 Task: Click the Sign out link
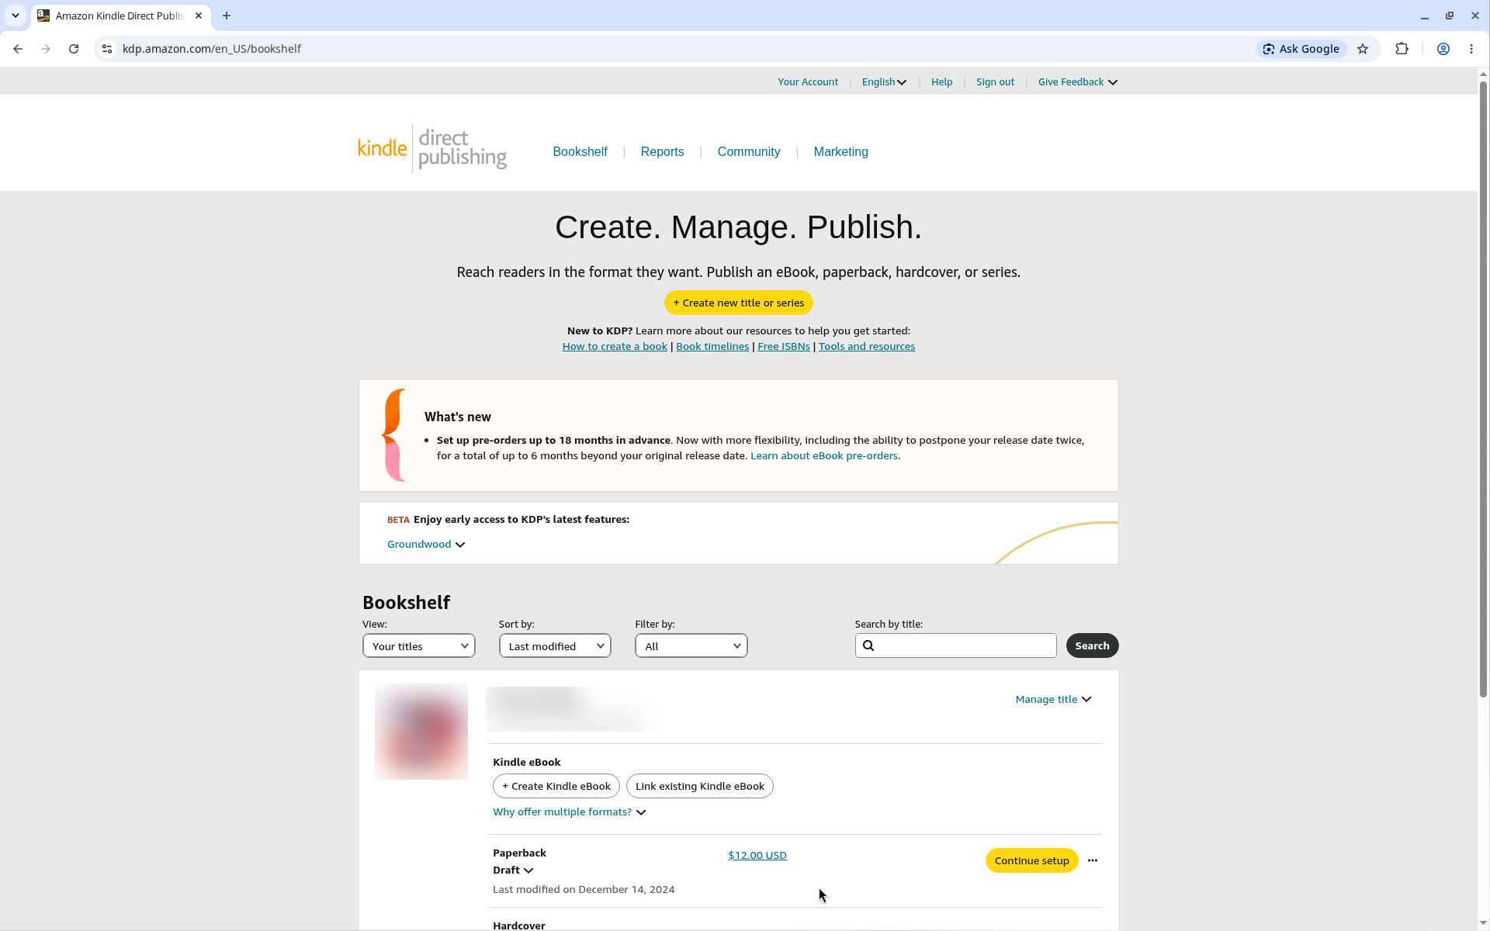coord(995,82)
